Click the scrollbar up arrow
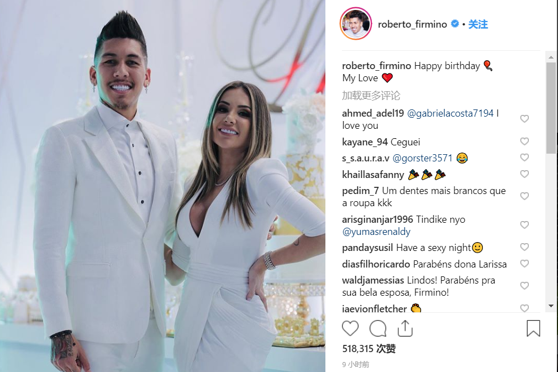558x372 pixels. point(551,57)
